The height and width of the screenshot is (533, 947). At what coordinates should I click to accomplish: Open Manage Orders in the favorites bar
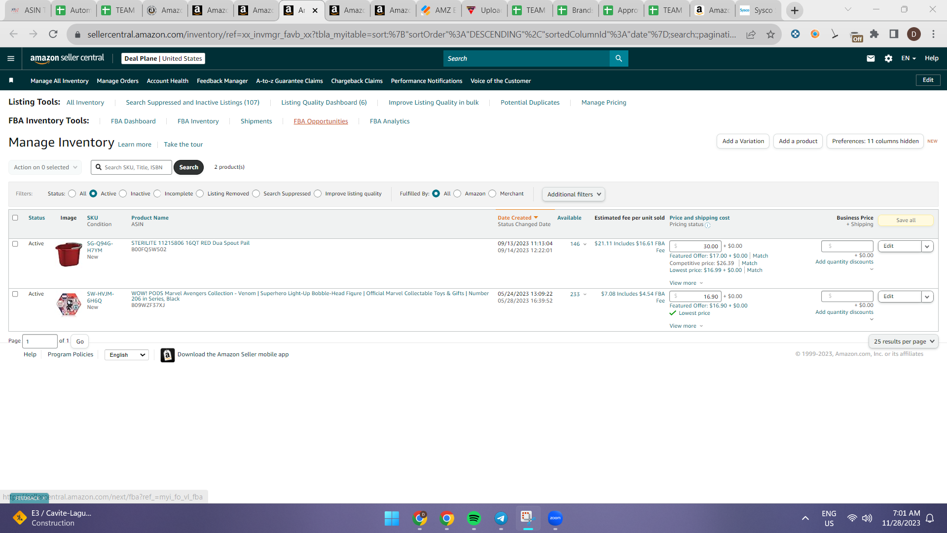pos(117,81)
